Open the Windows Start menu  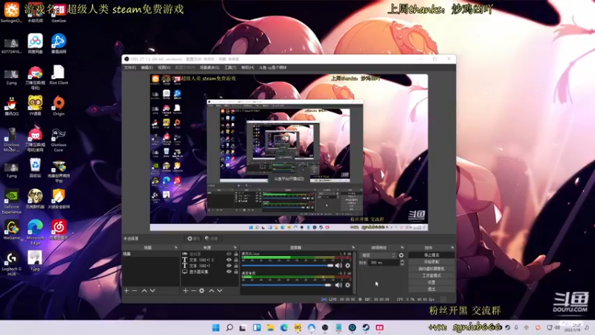point(216,328)
